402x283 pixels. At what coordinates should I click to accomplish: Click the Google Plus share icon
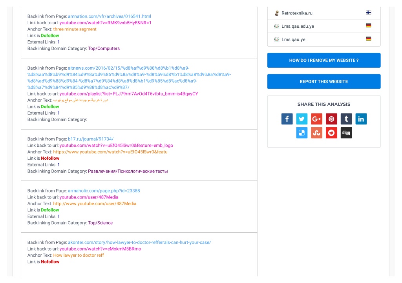[317, 119]
